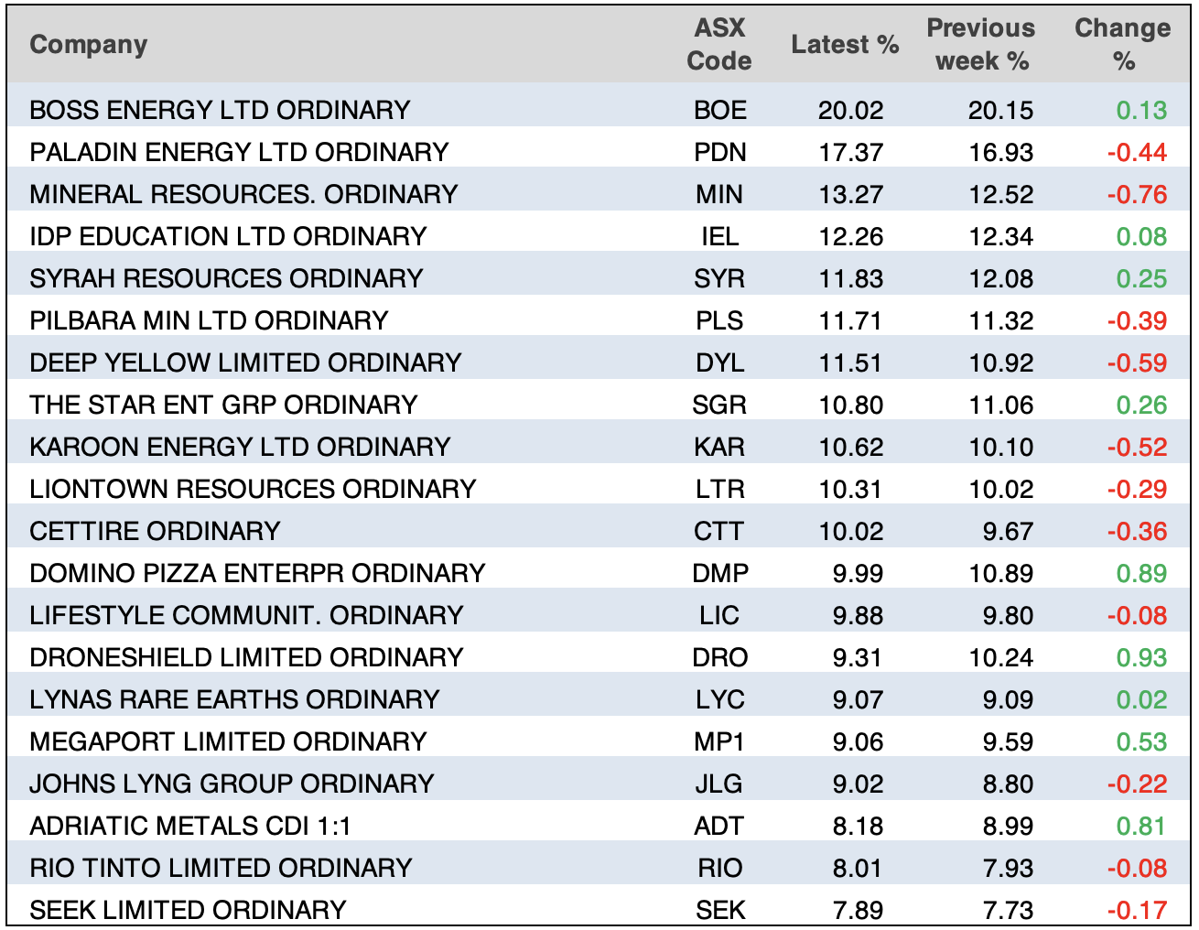Select MINERAL RESOURCES. ORDINARY company cell

[x=243, y=194]
